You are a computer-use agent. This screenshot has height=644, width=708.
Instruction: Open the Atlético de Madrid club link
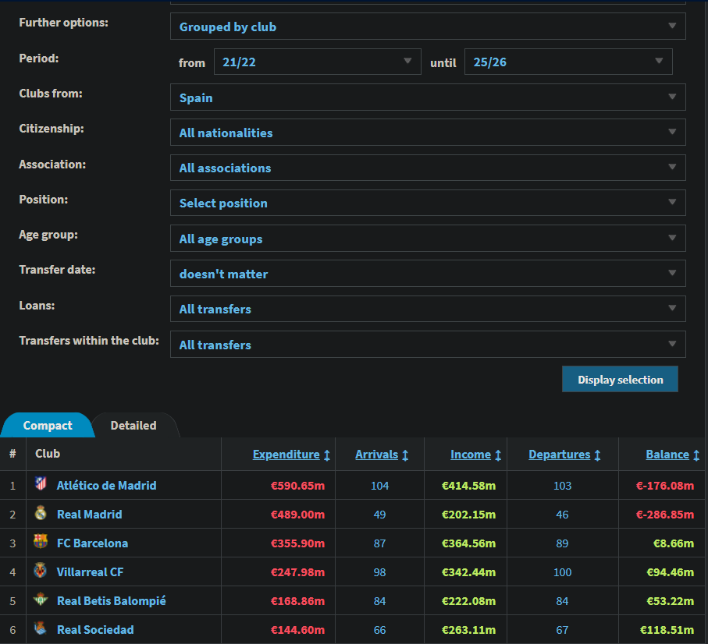pyautogui.click(x=107, y=486)
